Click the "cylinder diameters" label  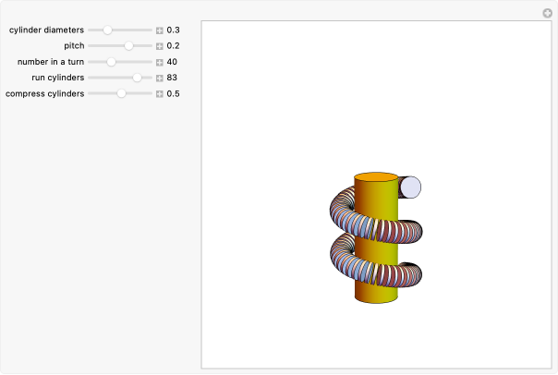tap(46, 30)
